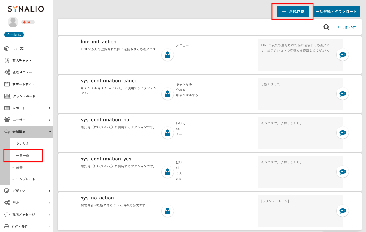
Task: Click the search magnifier icon
Action: click(326, 27)
